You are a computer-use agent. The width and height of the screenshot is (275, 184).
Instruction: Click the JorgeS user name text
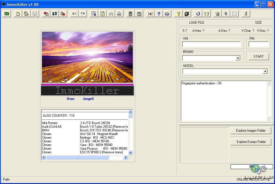pyautogui.click(x=88, y=99)
